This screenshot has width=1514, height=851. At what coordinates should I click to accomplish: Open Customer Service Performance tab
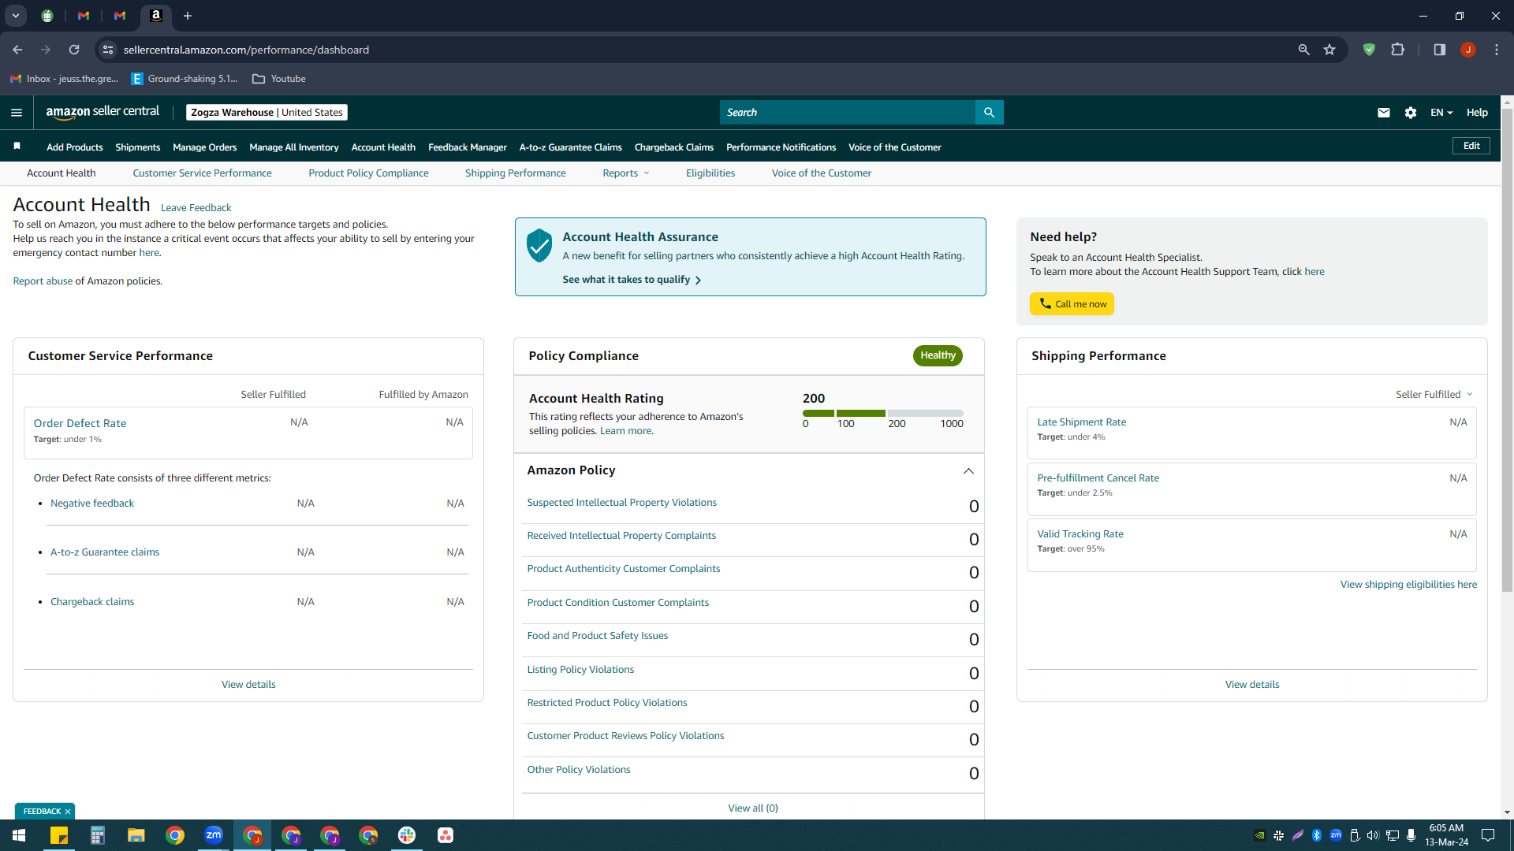202,173
